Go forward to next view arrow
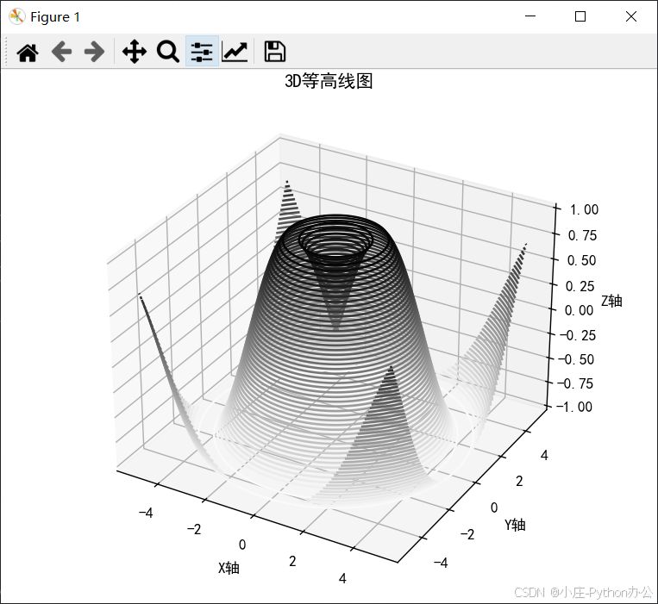 tap(94, 52)
